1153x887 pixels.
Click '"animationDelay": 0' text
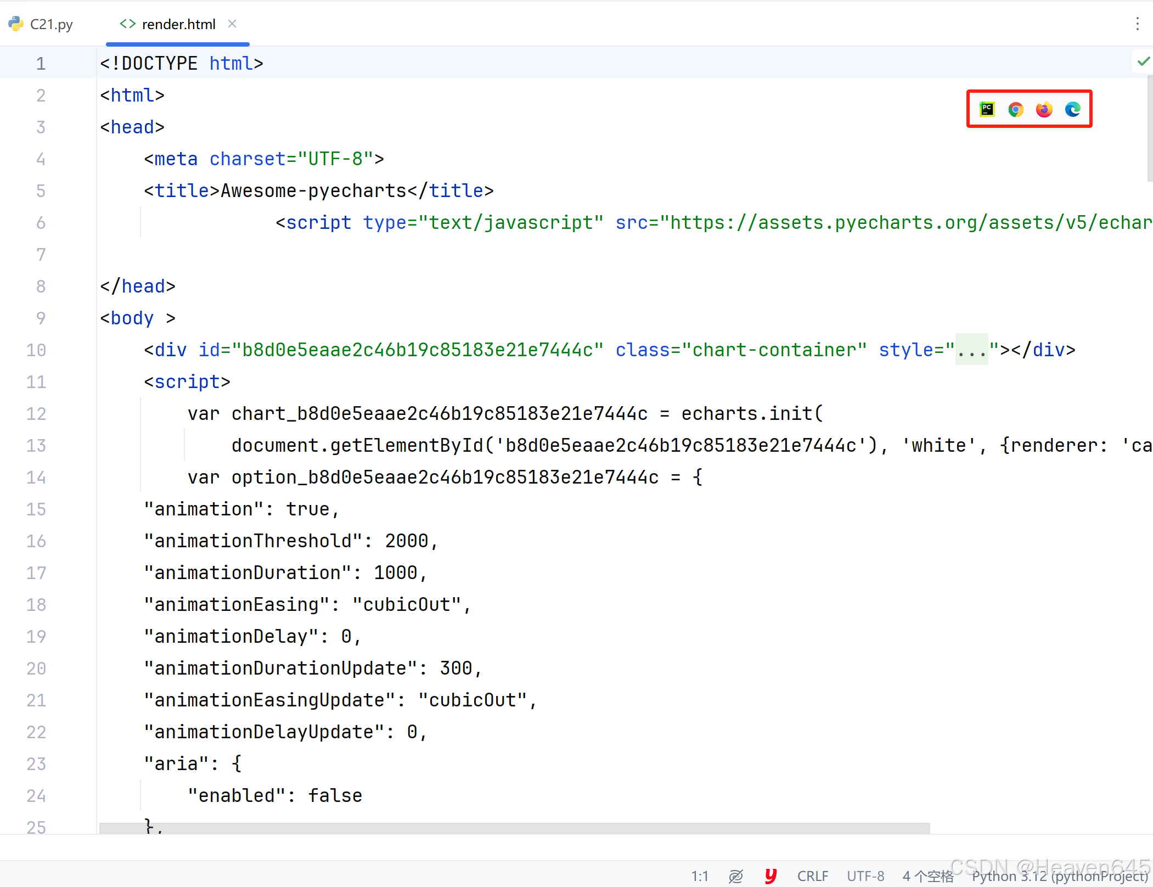pos(248,636)
